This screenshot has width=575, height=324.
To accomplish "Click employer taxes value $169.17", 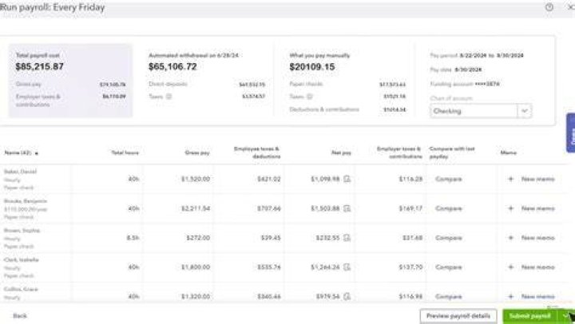I will (410, 208).
